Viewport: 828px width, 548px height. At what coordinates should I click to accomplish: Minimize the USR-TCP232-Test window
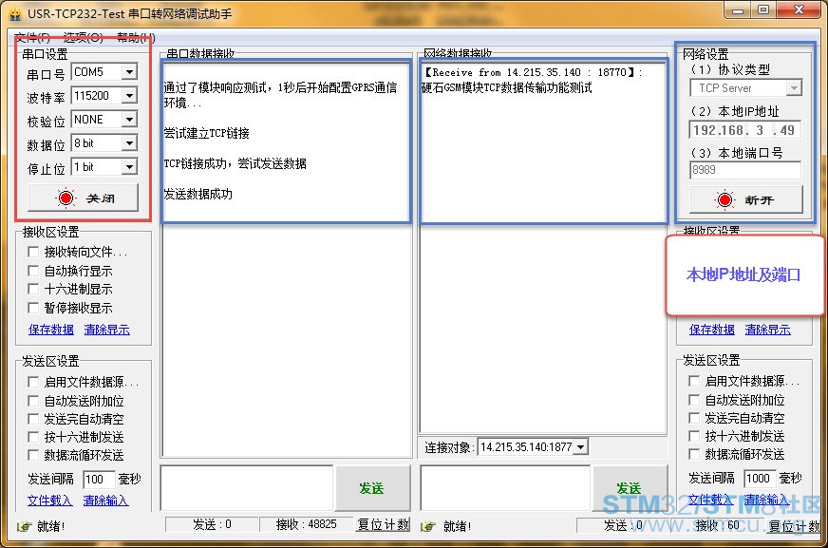[x=738, y=10]
